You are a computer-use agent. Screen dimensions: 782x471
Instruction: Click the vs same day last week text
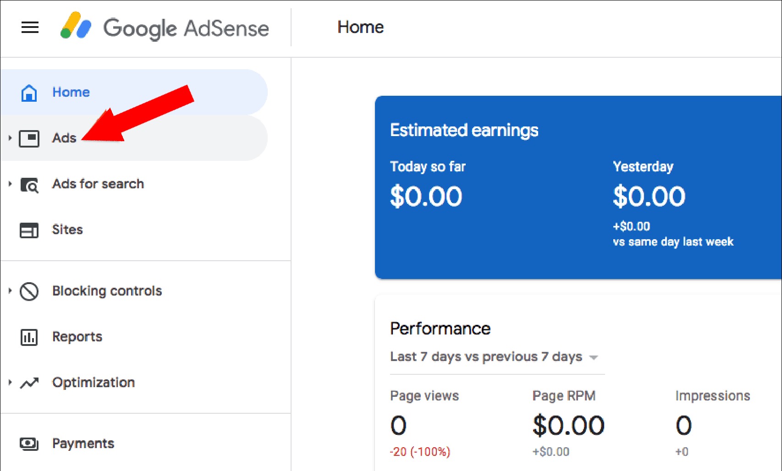tap(673, 242)
